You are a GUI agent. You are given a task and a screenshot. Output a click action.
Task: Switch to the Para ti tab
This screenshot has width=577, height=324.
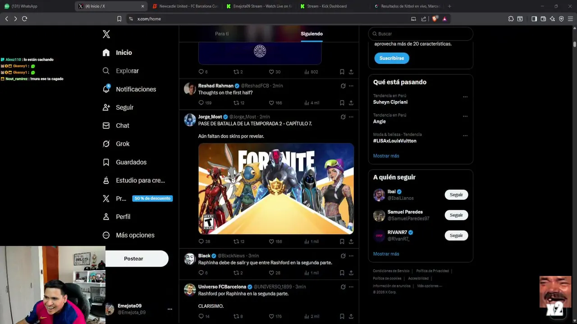tap(222, 34)
